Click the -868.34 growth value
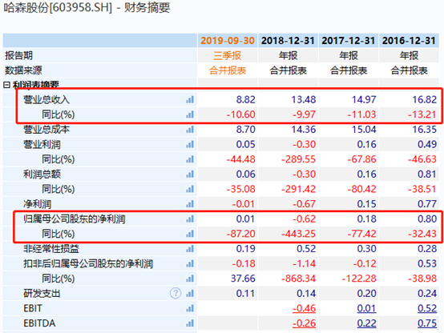Viewport: 444px width, 333px height. click(298, 279)
